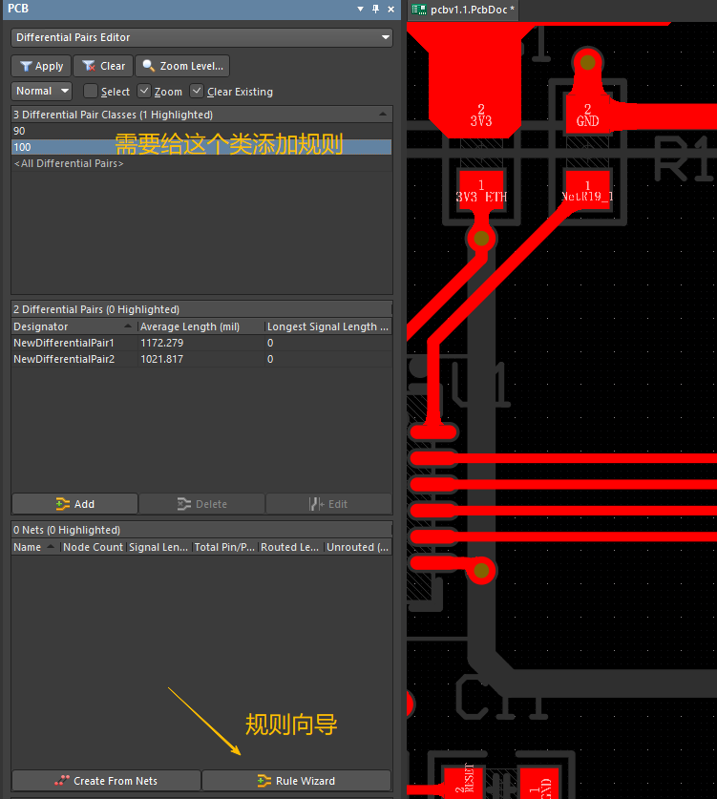
Task: Open the Zoom Level settings
Action: coord(182,66)
